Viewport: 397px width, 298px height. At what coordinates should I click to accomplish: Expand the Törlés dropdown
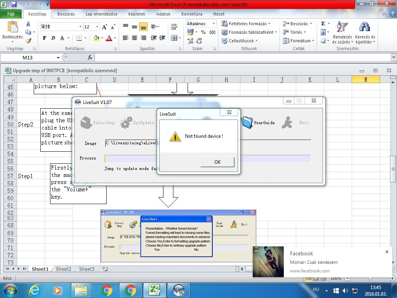[x=305, y=32]
